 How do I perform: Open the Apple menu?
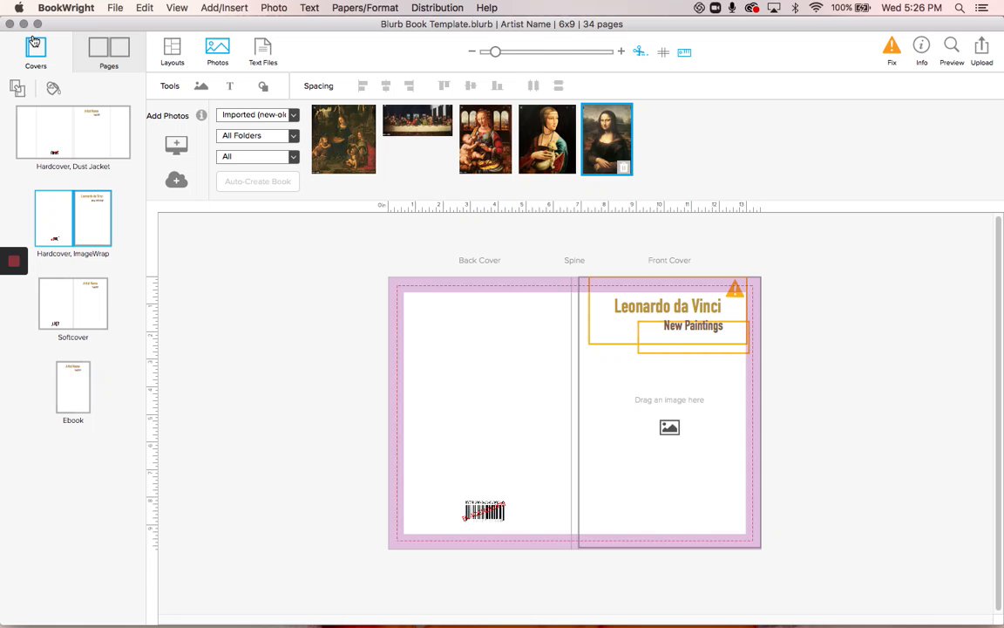tap(19, 8)
